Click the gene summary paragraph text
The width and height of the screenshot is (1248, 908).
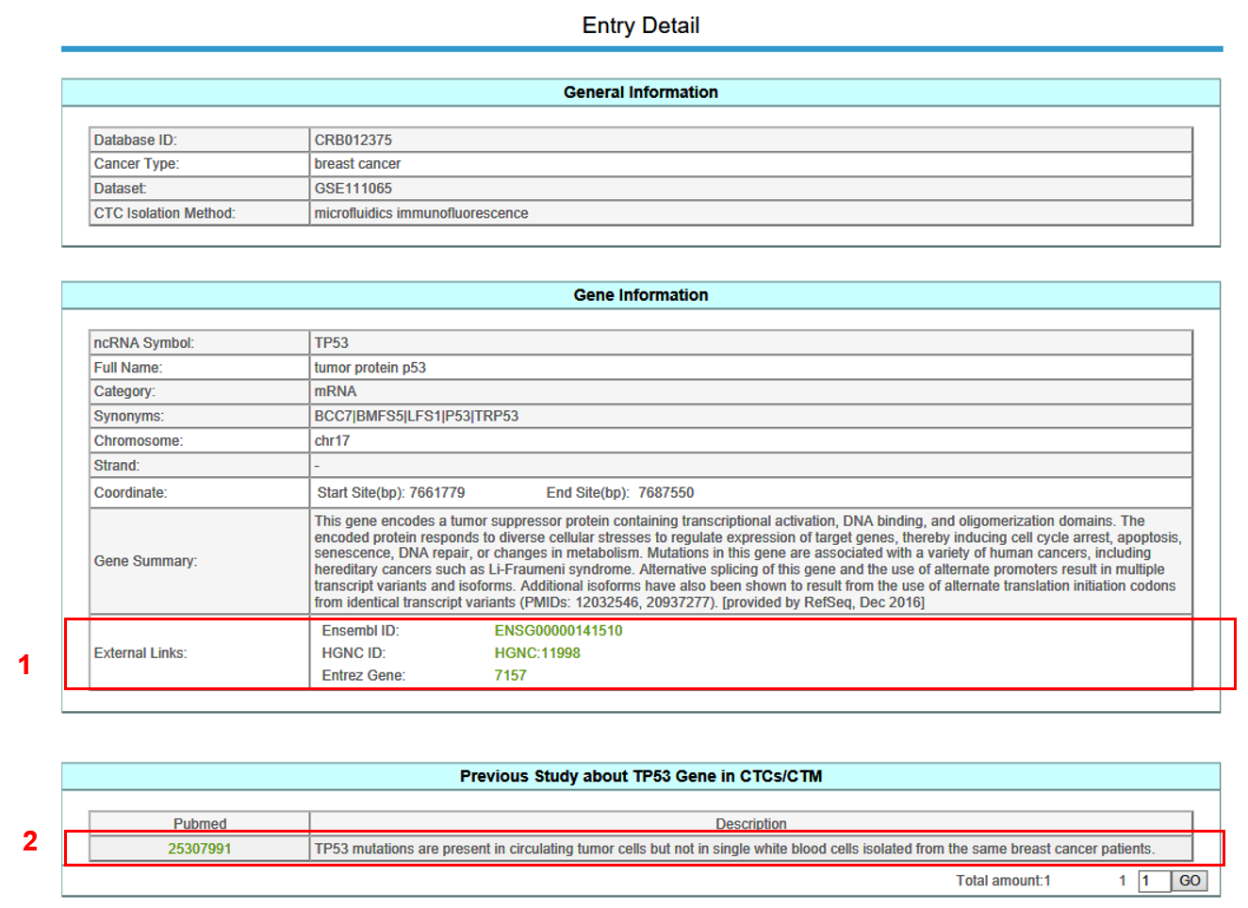[745, 561]
